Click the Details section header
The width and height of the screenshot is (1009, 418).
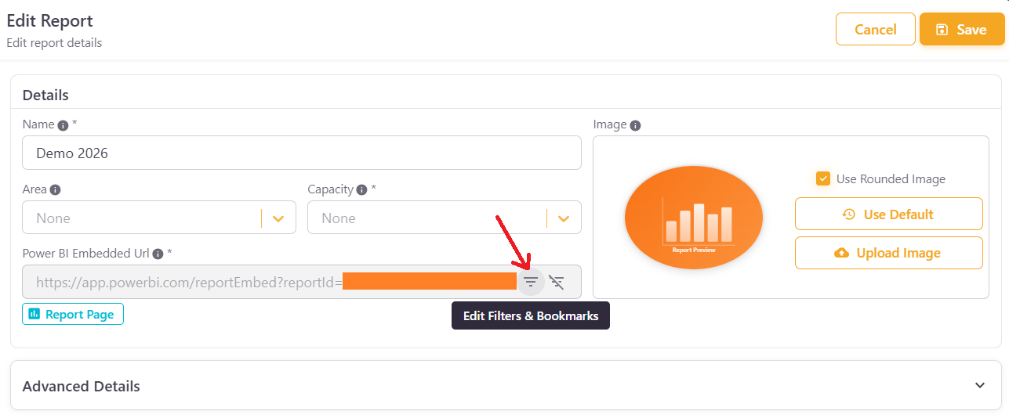point(45,95)
